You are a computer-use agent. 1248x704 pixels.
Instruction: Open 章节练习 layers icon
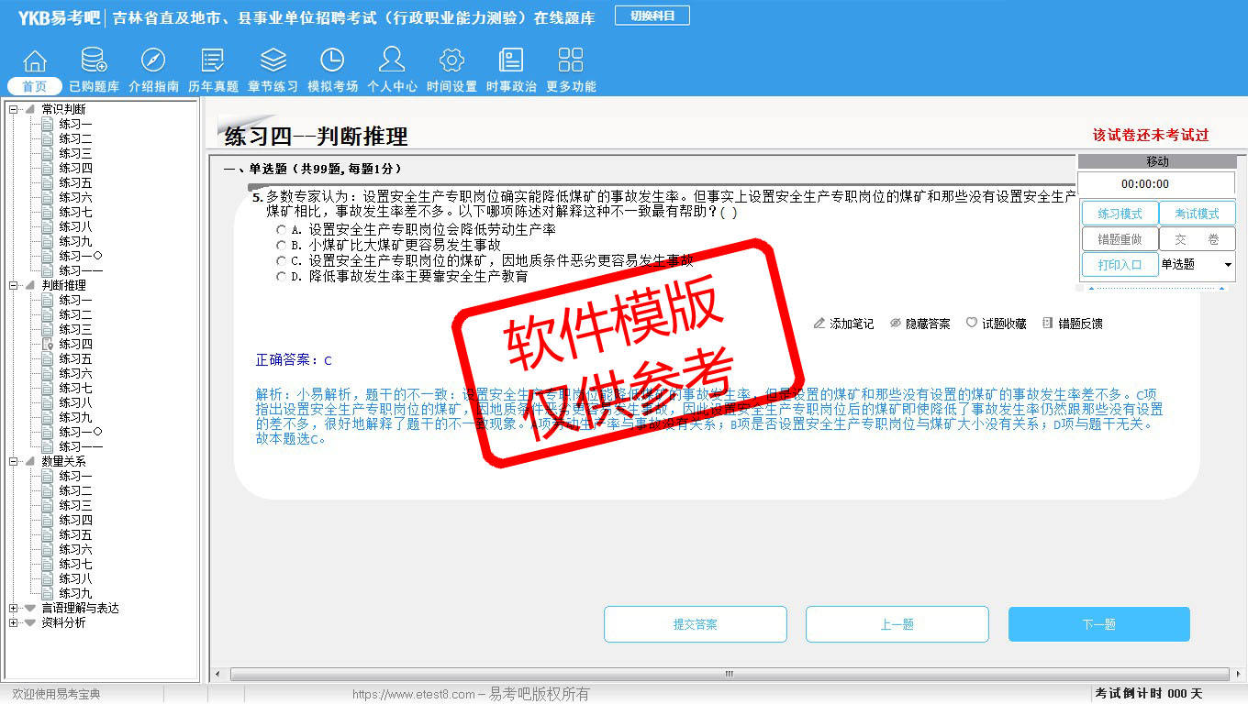tap(273, 61)
